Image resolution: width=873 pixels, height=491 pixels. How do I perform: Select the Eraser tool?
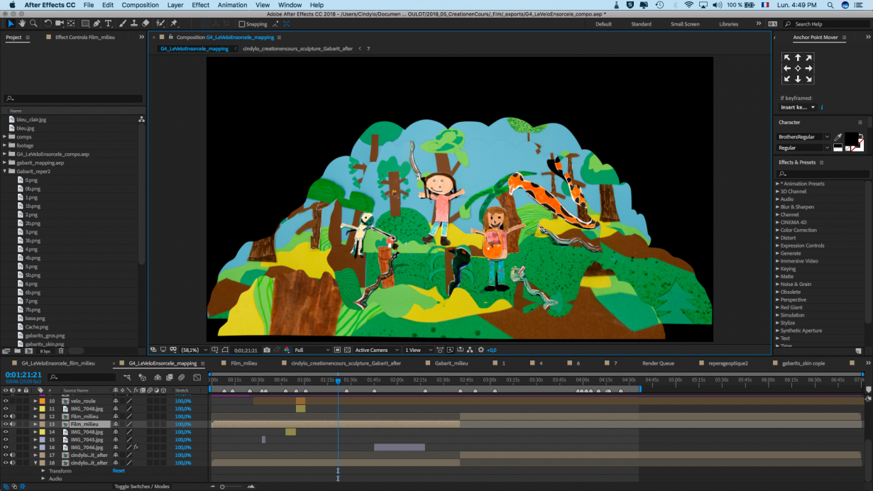(145, 23)
